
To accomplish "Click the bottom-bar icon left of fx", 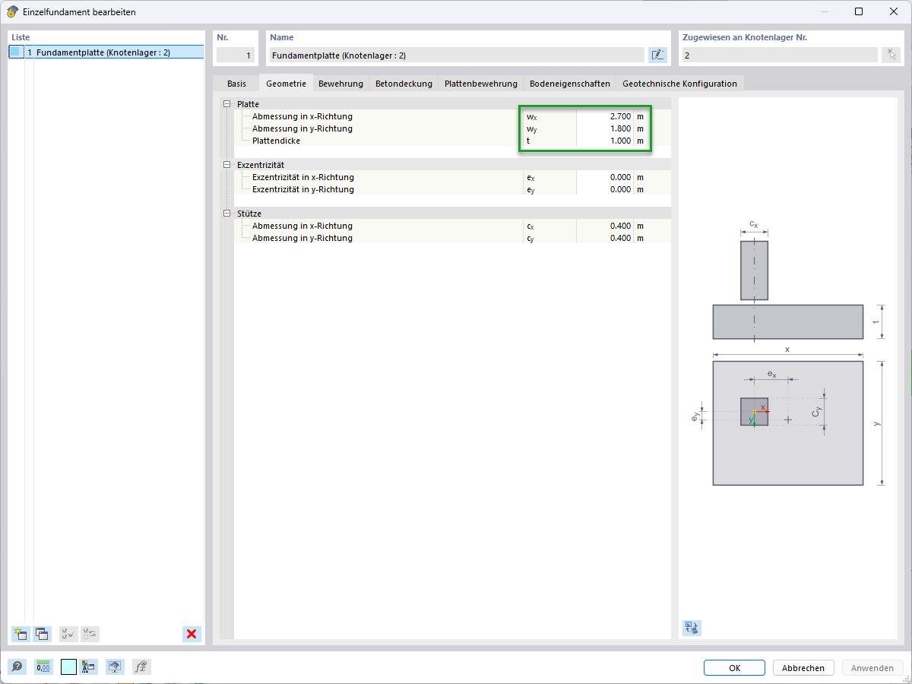I will [x=115, y=667].
